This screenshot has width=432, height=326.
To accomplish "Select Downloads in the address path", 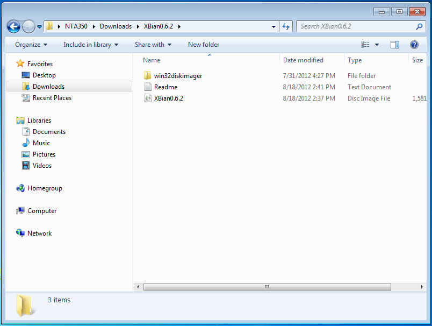I will click(x=116, y=26).
